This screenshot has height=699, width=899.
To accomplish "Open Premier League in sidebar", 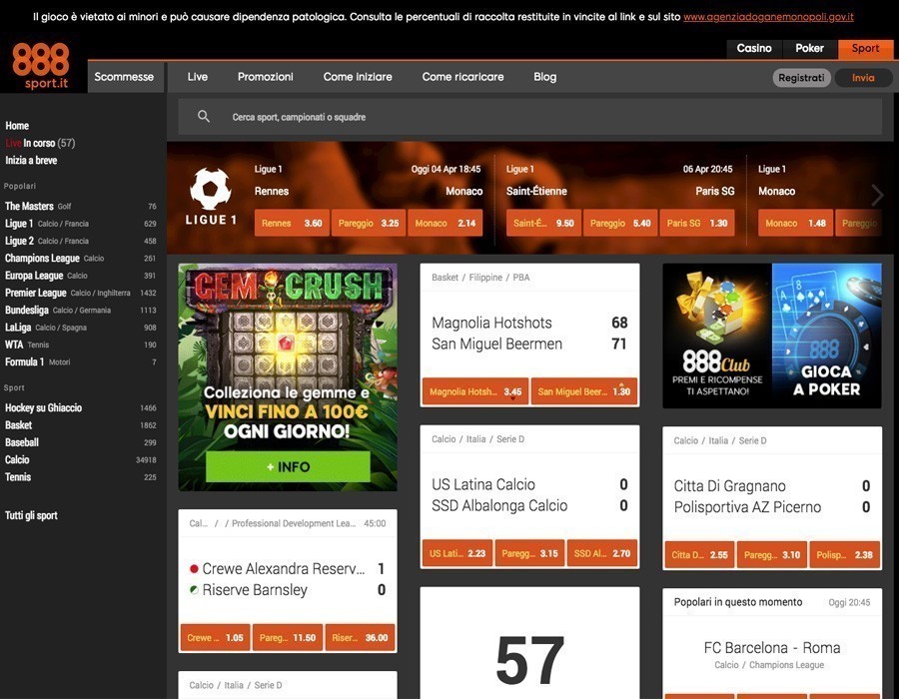I will (80, 293).
